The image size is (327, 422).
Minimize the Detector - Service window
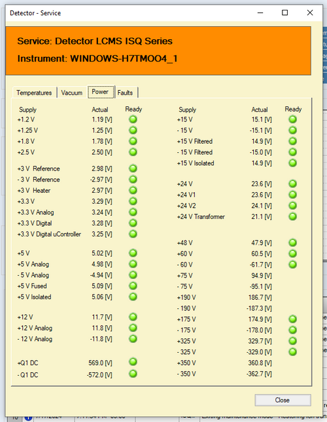(260, 12)
